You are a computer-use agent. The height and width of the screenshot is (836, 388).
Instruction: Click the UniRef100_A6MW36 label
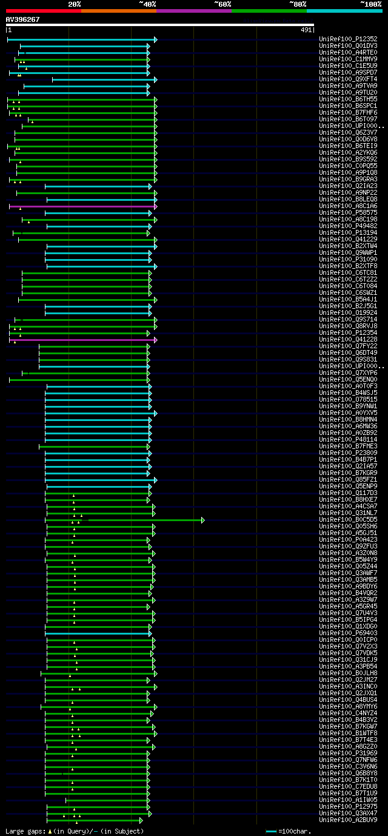point(348,426)
